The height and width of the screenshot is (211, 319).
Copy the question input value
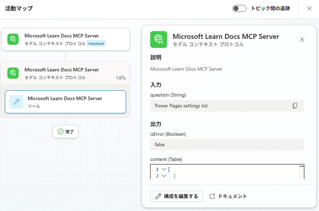tap(295, 106)
